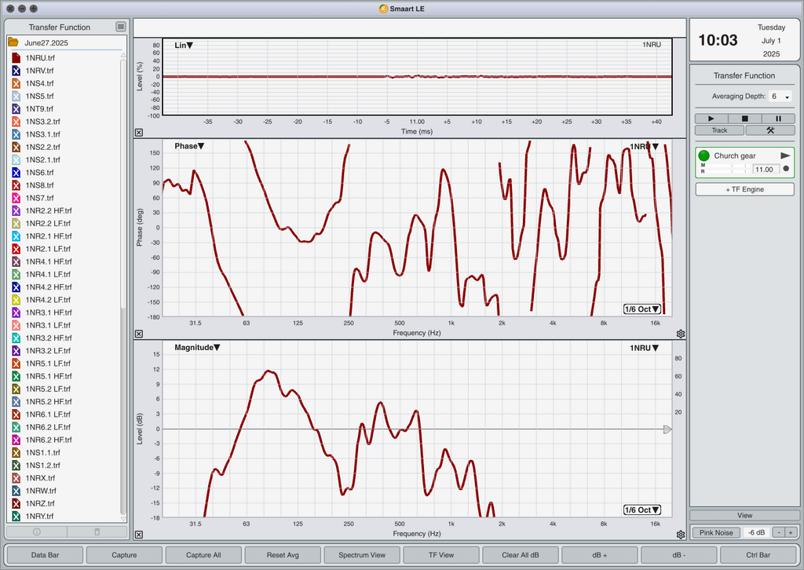Toggle the green Church gear engine indicator
The width and height of the screenshot is (804, 570).
pyautogui.click(x=703, y=155)
